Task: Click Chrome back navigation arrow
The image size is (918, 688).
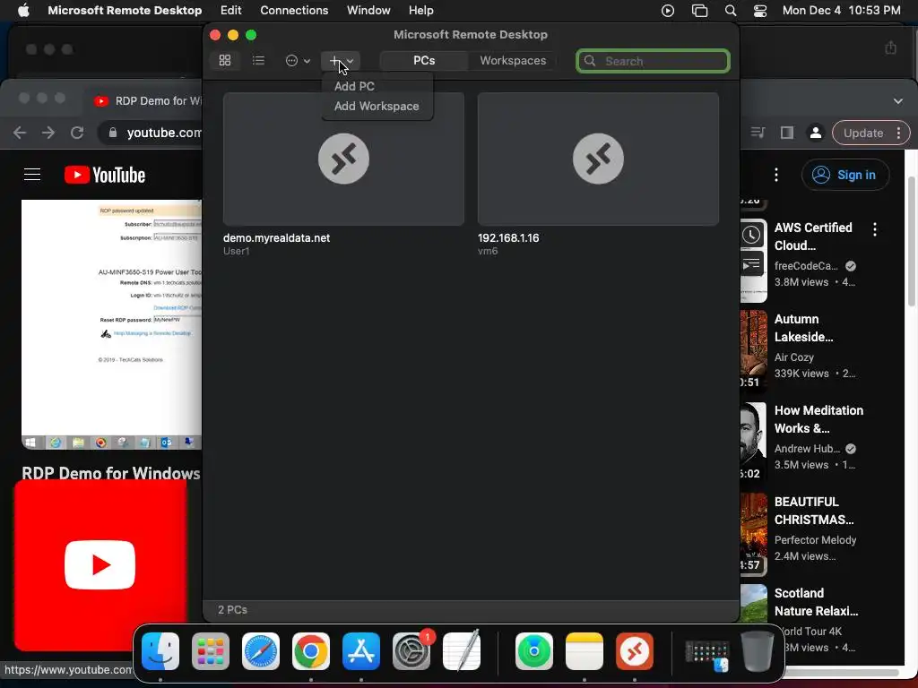Action: (x=20, y=133)
